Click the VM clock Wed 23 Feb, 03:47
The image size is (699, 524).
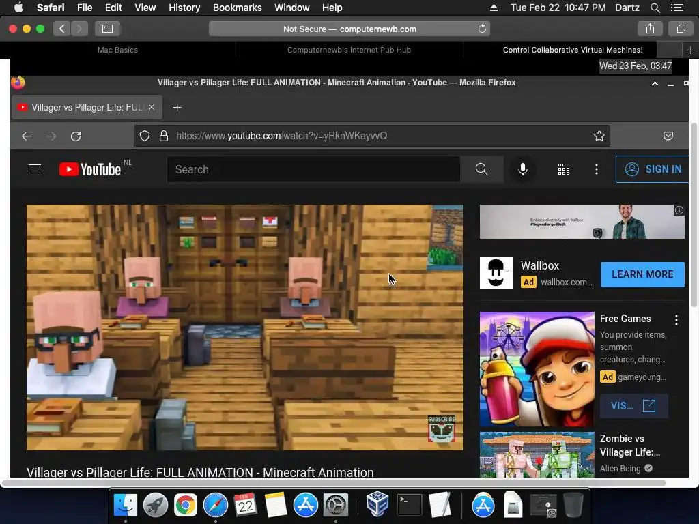(x=636, y=66)
